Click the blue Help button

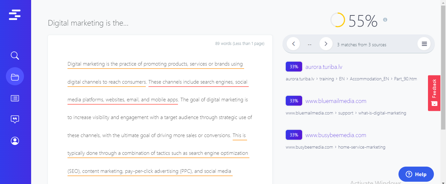click(x=416, y=174)
